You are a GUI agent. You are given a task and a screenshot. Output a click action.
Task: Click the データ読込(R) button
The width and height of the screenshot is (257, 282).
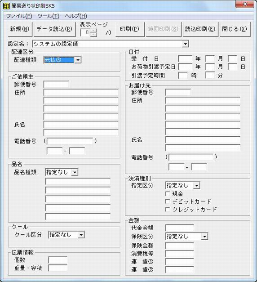(x=54, y=29)
